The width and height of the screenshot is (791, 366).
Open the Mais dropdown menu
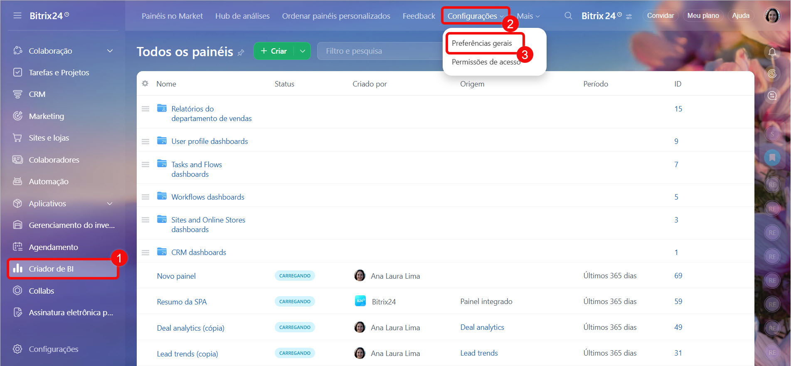click(528, 16)
